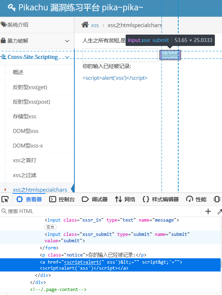Switch to the 调试器 debugger tab
222x295 pixels.
coord(95,199)
